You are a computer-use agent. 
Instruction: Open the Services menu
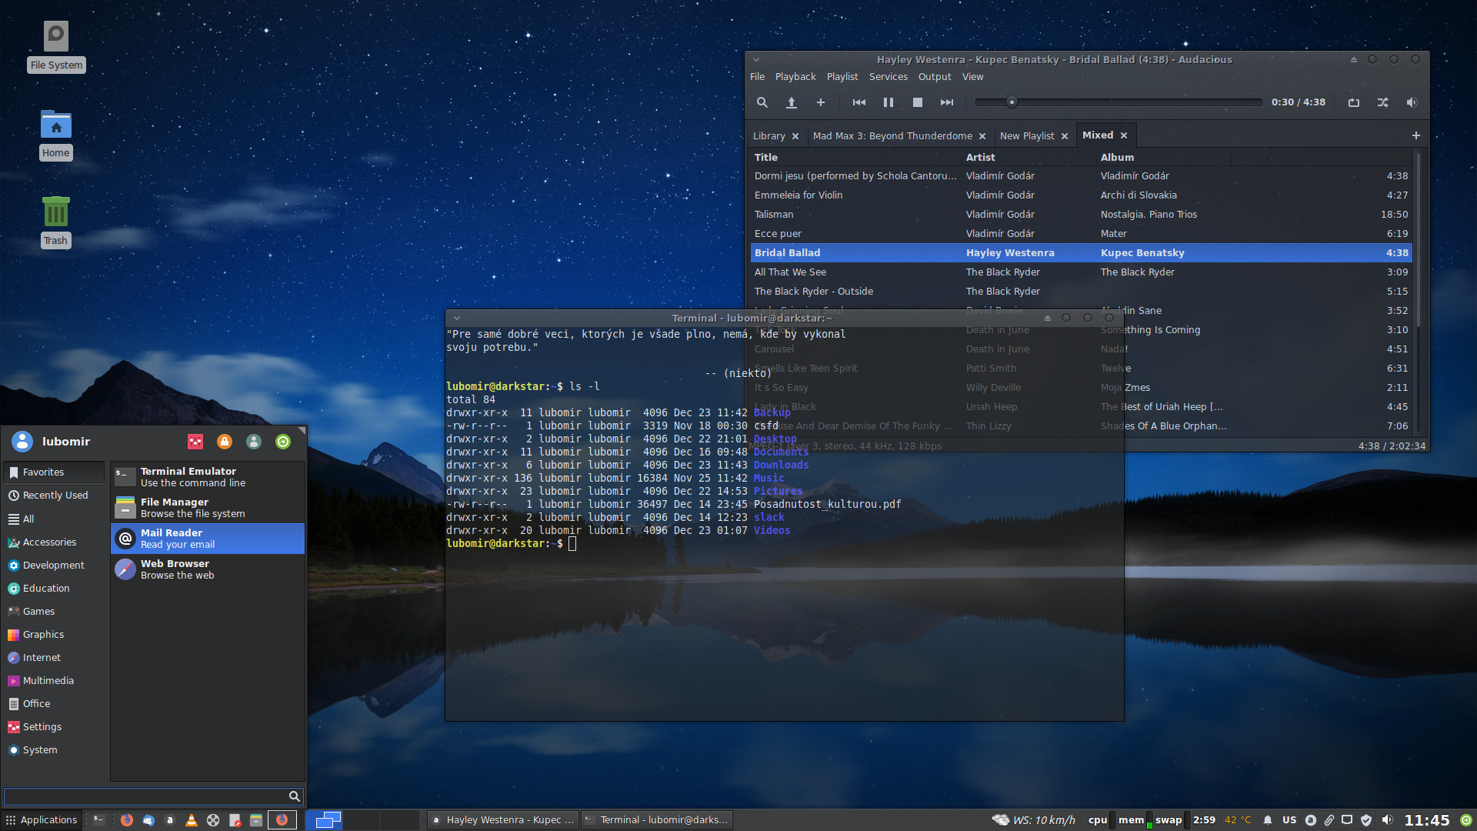click(888, 77)
